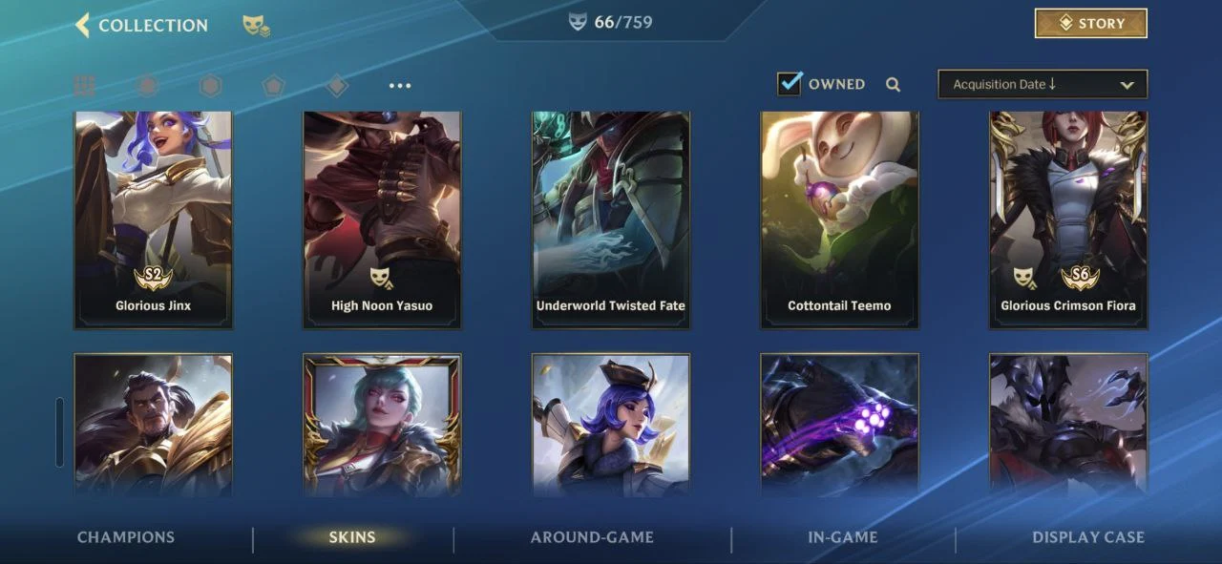This screenshot has height=564, width=1222.
Task: Open the Cottontail Teemo skin card
Action: pyautogui.click(x=839, y=219)
